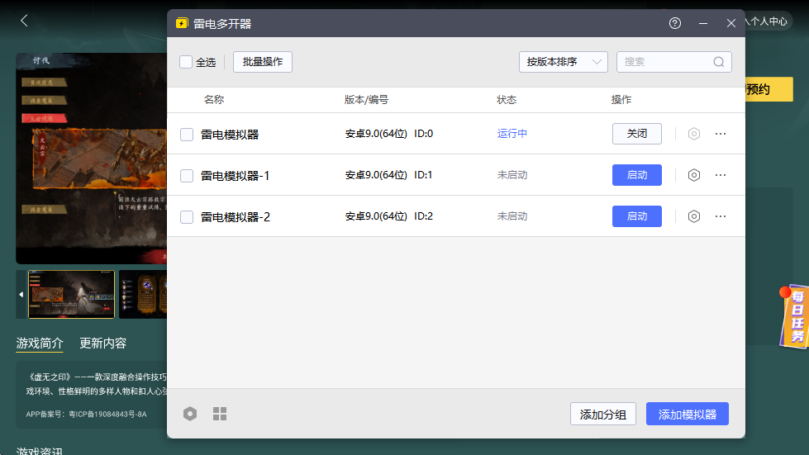Click 版本/编号 column header
Screen dimensions: 809x455
coord(366,99)
